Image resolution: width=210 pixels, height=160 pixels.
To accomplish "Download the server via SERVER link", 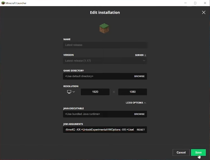I will pyautogui.click(x=141, y=55).
